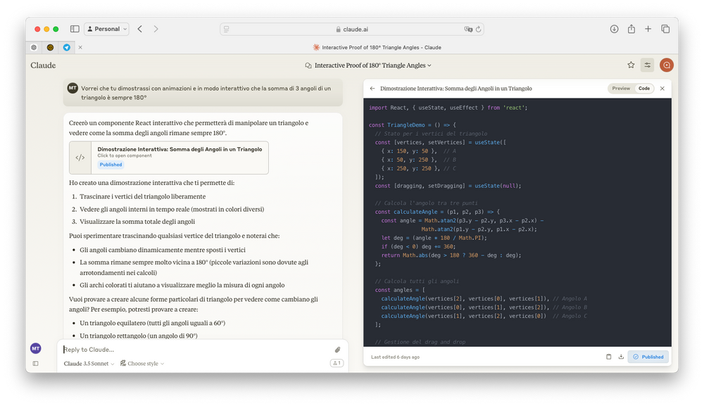This screenshot has width=704, height=406.
Task: Open the pinned Telegram tab
Action: pyautogui.click(x=66, y=47)
